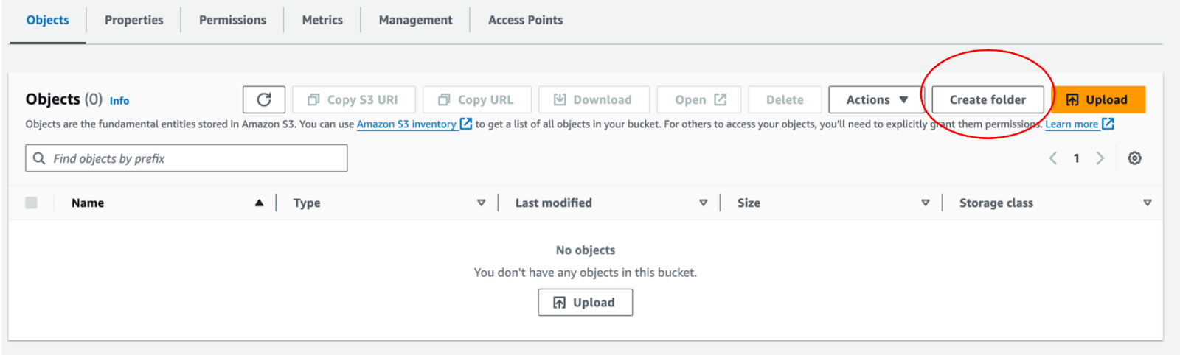Sort by Last modified column arrow
1180x355 pixels.
pyautogui.click(x=703, y=203)
